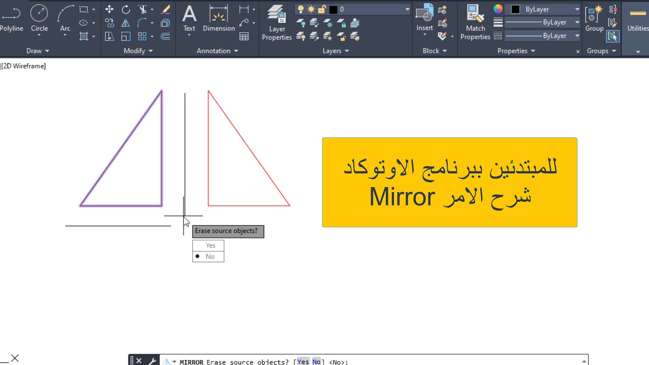Select the Scale tool
The height and width of the screenshot is (365, 649).
coord(126,36)
